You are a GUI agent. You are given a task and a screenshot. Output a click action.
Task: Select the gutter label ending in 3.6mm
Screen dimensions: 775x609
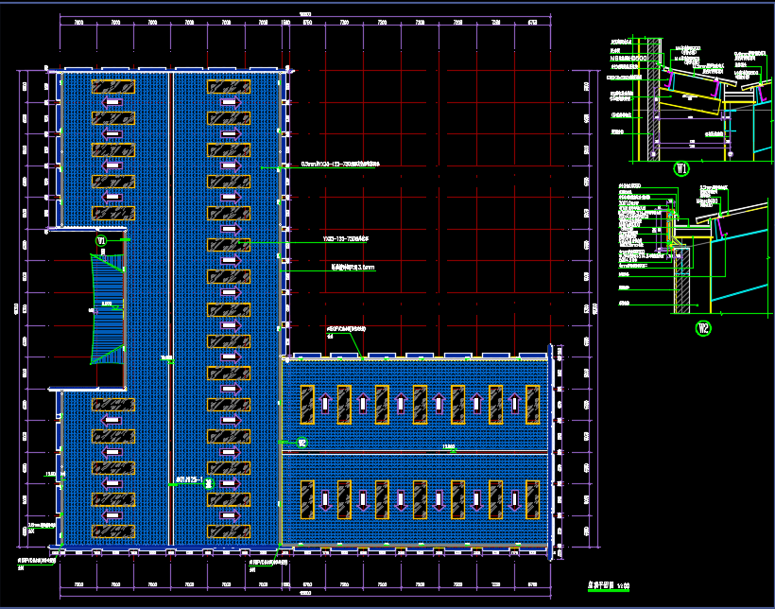(353, 268)
